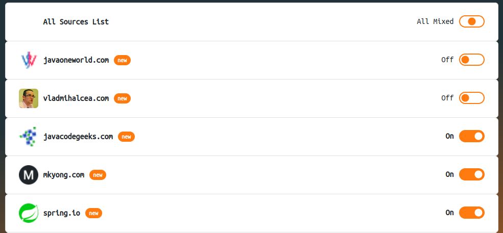
Task: Click the new badge next to spring.io
Action: click(93, 213)
